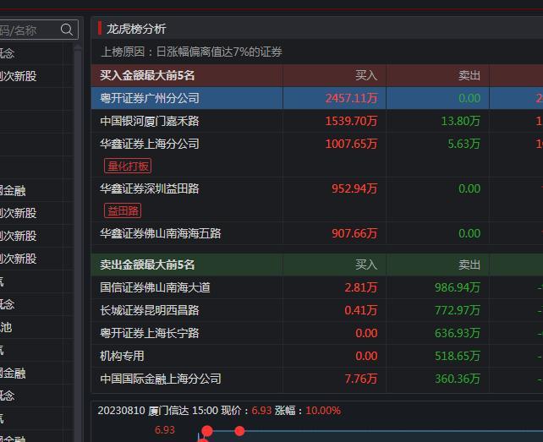Click second red marker on price chart
Screen dimensions: 543x442
[x=239, y=431]
